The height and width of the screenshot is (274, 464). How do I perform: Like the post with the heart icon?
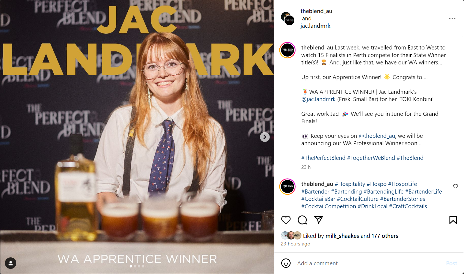click(x=286, y=220)
